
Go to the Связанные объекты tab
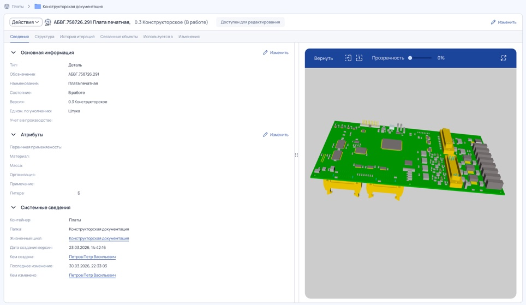(119, 37)
